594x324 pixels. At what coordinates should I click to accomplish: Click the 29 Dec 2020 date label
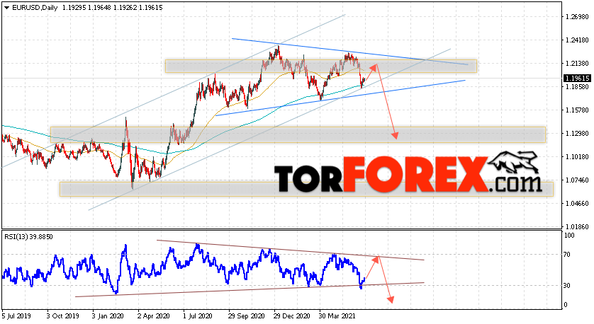[x=292, y=316]
